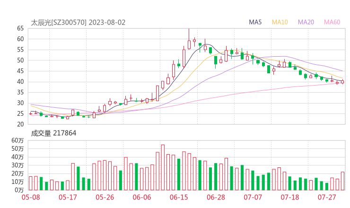350x208 pixels.
Task: Click the 30万 volume axis label
Action: 17,165
